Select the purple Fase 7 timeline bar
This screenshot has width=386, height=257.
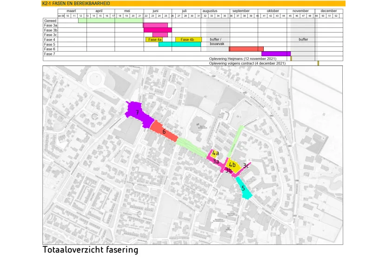pyautogui.click(x=276, y=54)
